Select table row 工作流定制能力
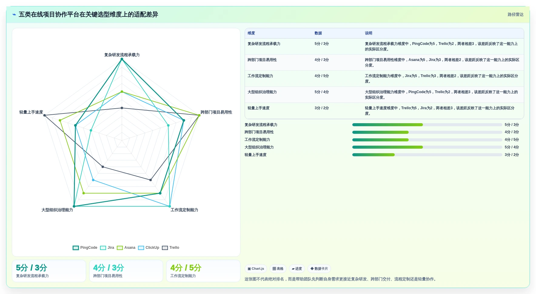Image resolution: width=536 pixels, height=294 pixels. 384,79
